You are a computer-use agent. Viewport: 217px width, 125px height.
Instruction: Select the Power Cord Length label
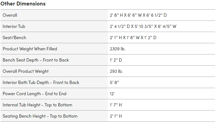34,94
